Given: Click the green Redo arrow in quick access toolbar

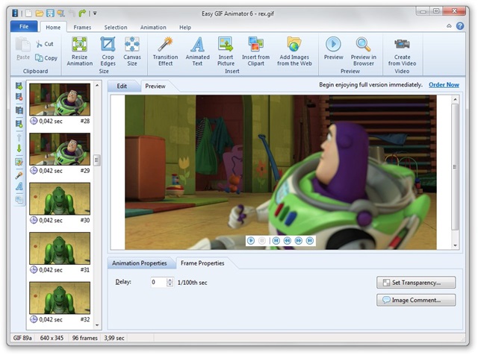Looking at the screenshot, I should click(x=82, y=13).
